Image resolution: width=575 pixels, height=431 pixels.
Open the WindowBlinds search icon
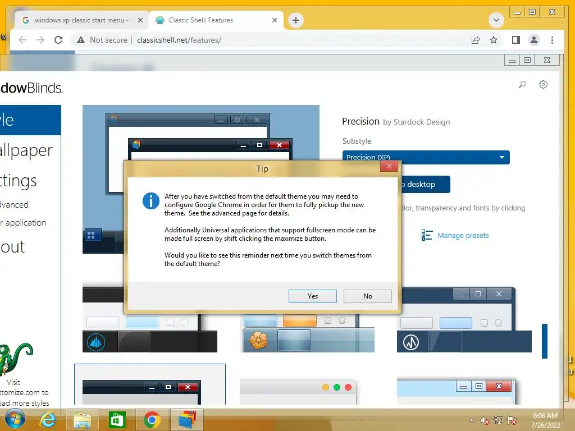click(522, 85)
